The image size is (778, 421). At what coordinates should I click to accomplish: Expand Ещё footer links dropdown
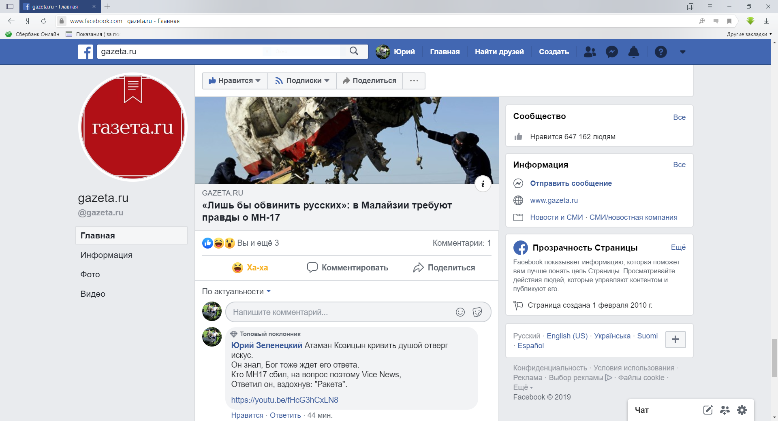pos(523,387)
